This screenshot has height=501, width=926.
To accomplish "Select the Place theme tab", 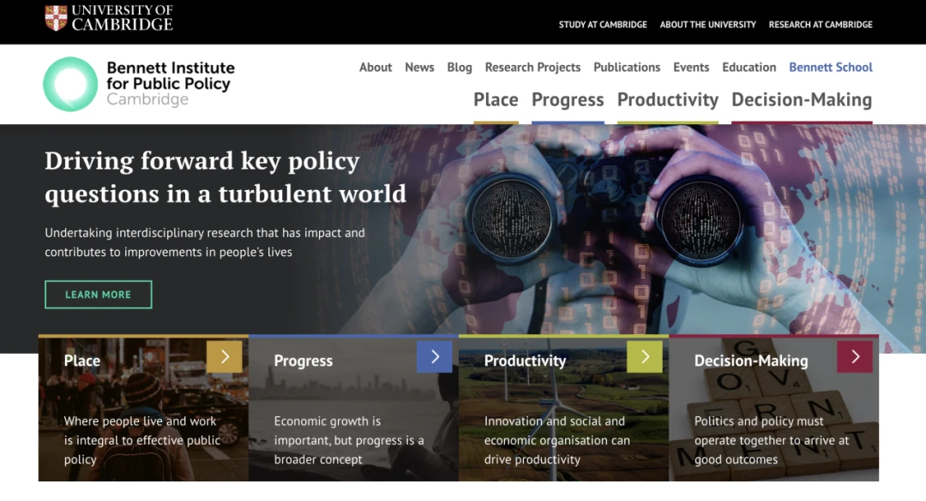I will pos(496,100).
